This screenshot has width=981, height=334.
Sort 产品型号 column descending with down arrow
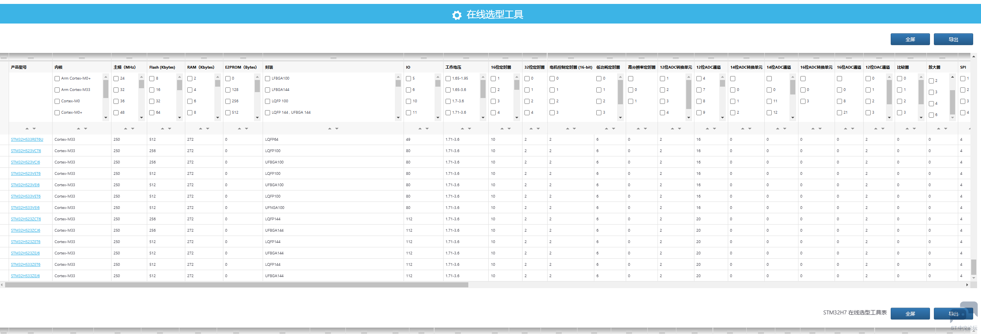34,129
